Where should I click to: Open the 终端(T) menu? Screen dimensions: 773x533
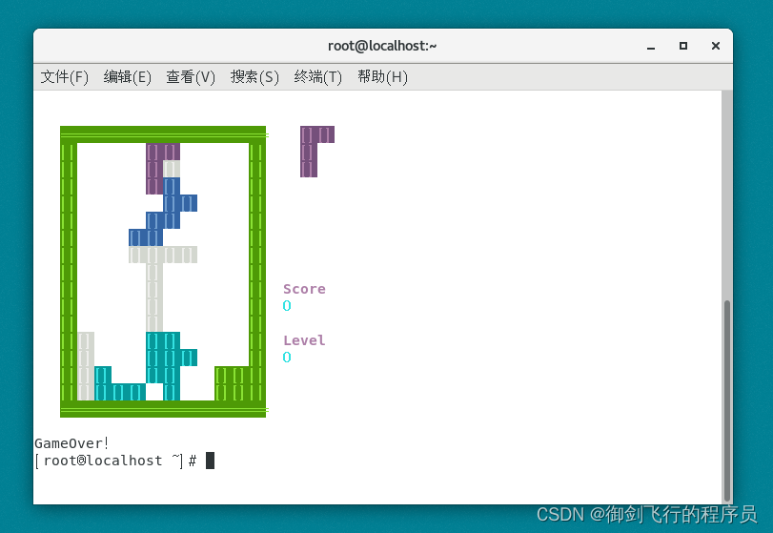(x=318, y=77)
